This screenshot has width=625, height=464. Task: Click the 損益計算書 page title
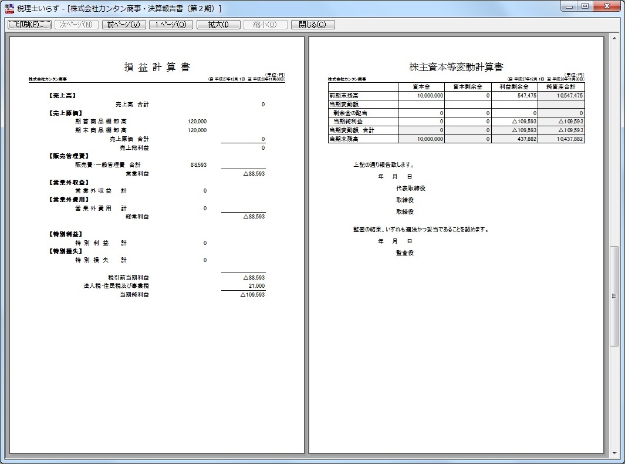point(157,67)
